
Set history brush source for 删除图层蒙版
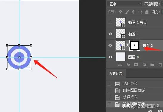click(109, 91)
